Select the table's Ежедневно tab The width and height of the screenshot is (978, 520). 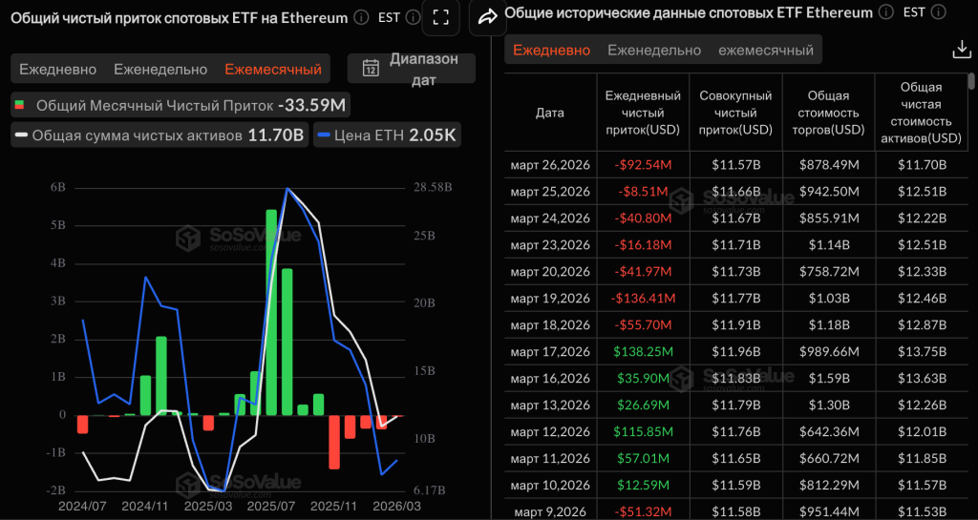552,50
